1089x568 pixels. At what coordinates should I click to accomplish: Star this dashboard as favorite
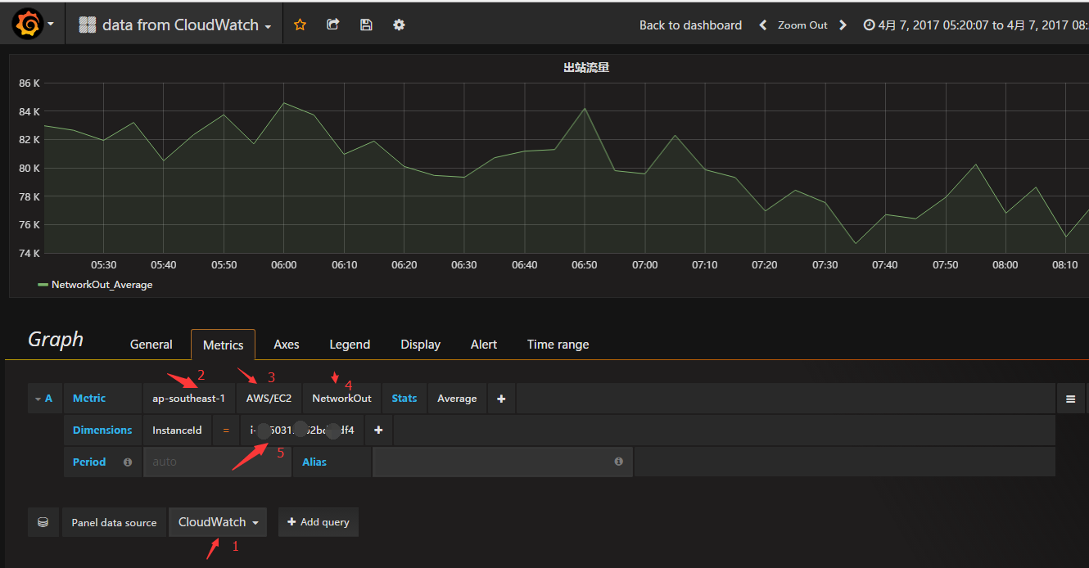click(300, 25)
